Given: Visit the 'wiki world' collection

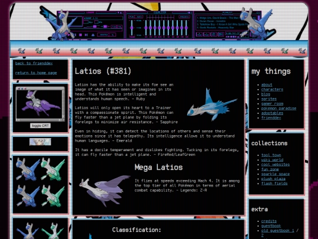Looking at the screenshot, I should pyautogui.click(x=272, y=160).
